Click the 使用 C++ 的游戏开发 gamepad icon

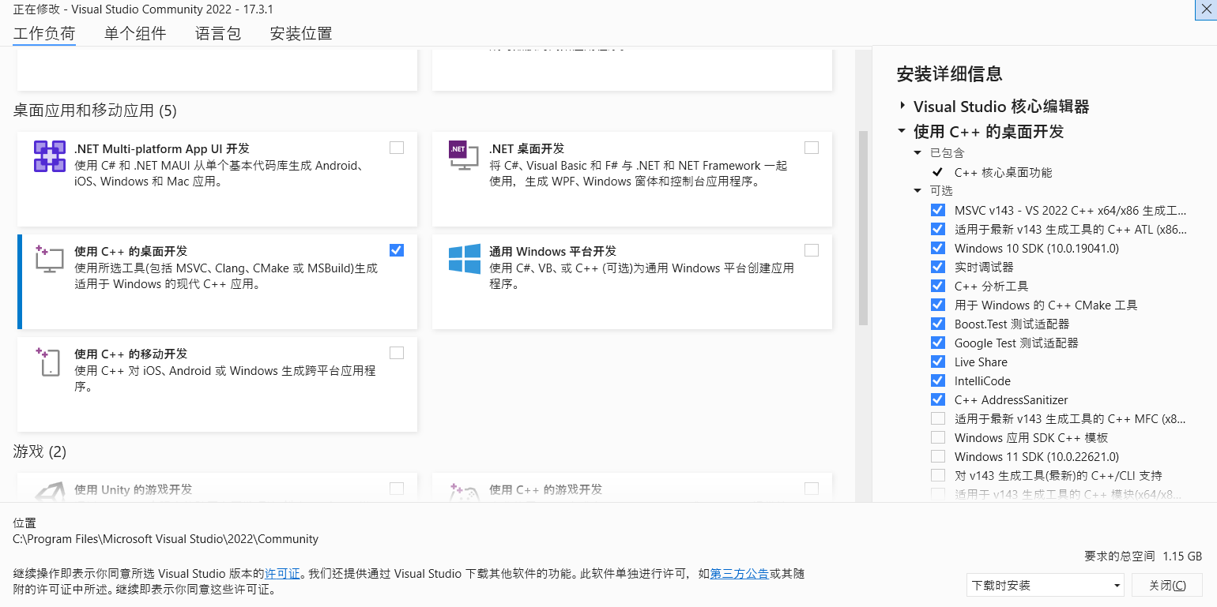[465, 492]
